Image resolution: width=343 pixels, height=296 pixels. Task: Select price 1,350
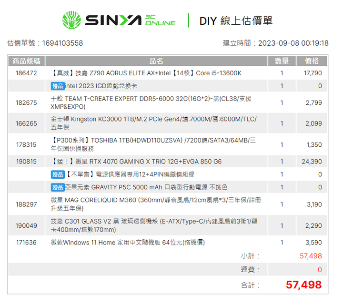[x=314, y=145]
